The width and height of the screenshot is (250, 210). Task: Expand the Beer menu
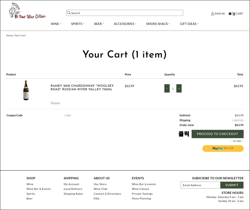99,24
